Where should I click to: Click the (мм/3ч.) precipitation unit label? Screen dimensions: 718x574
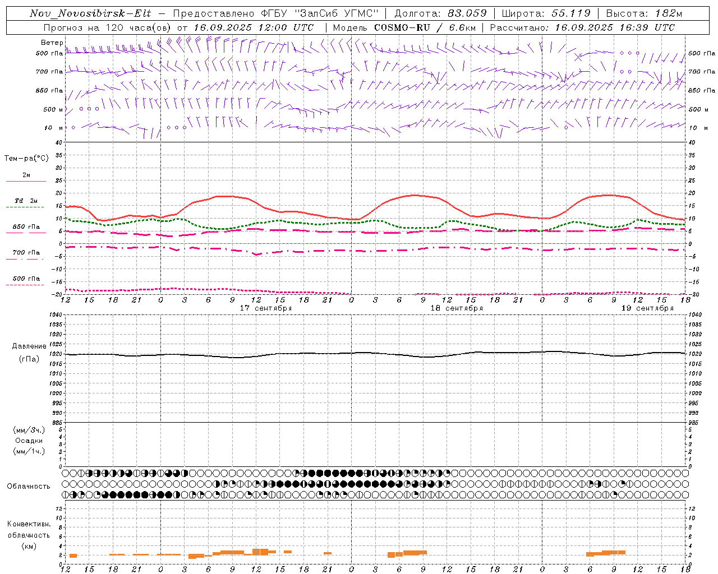(x=29, y=430)
